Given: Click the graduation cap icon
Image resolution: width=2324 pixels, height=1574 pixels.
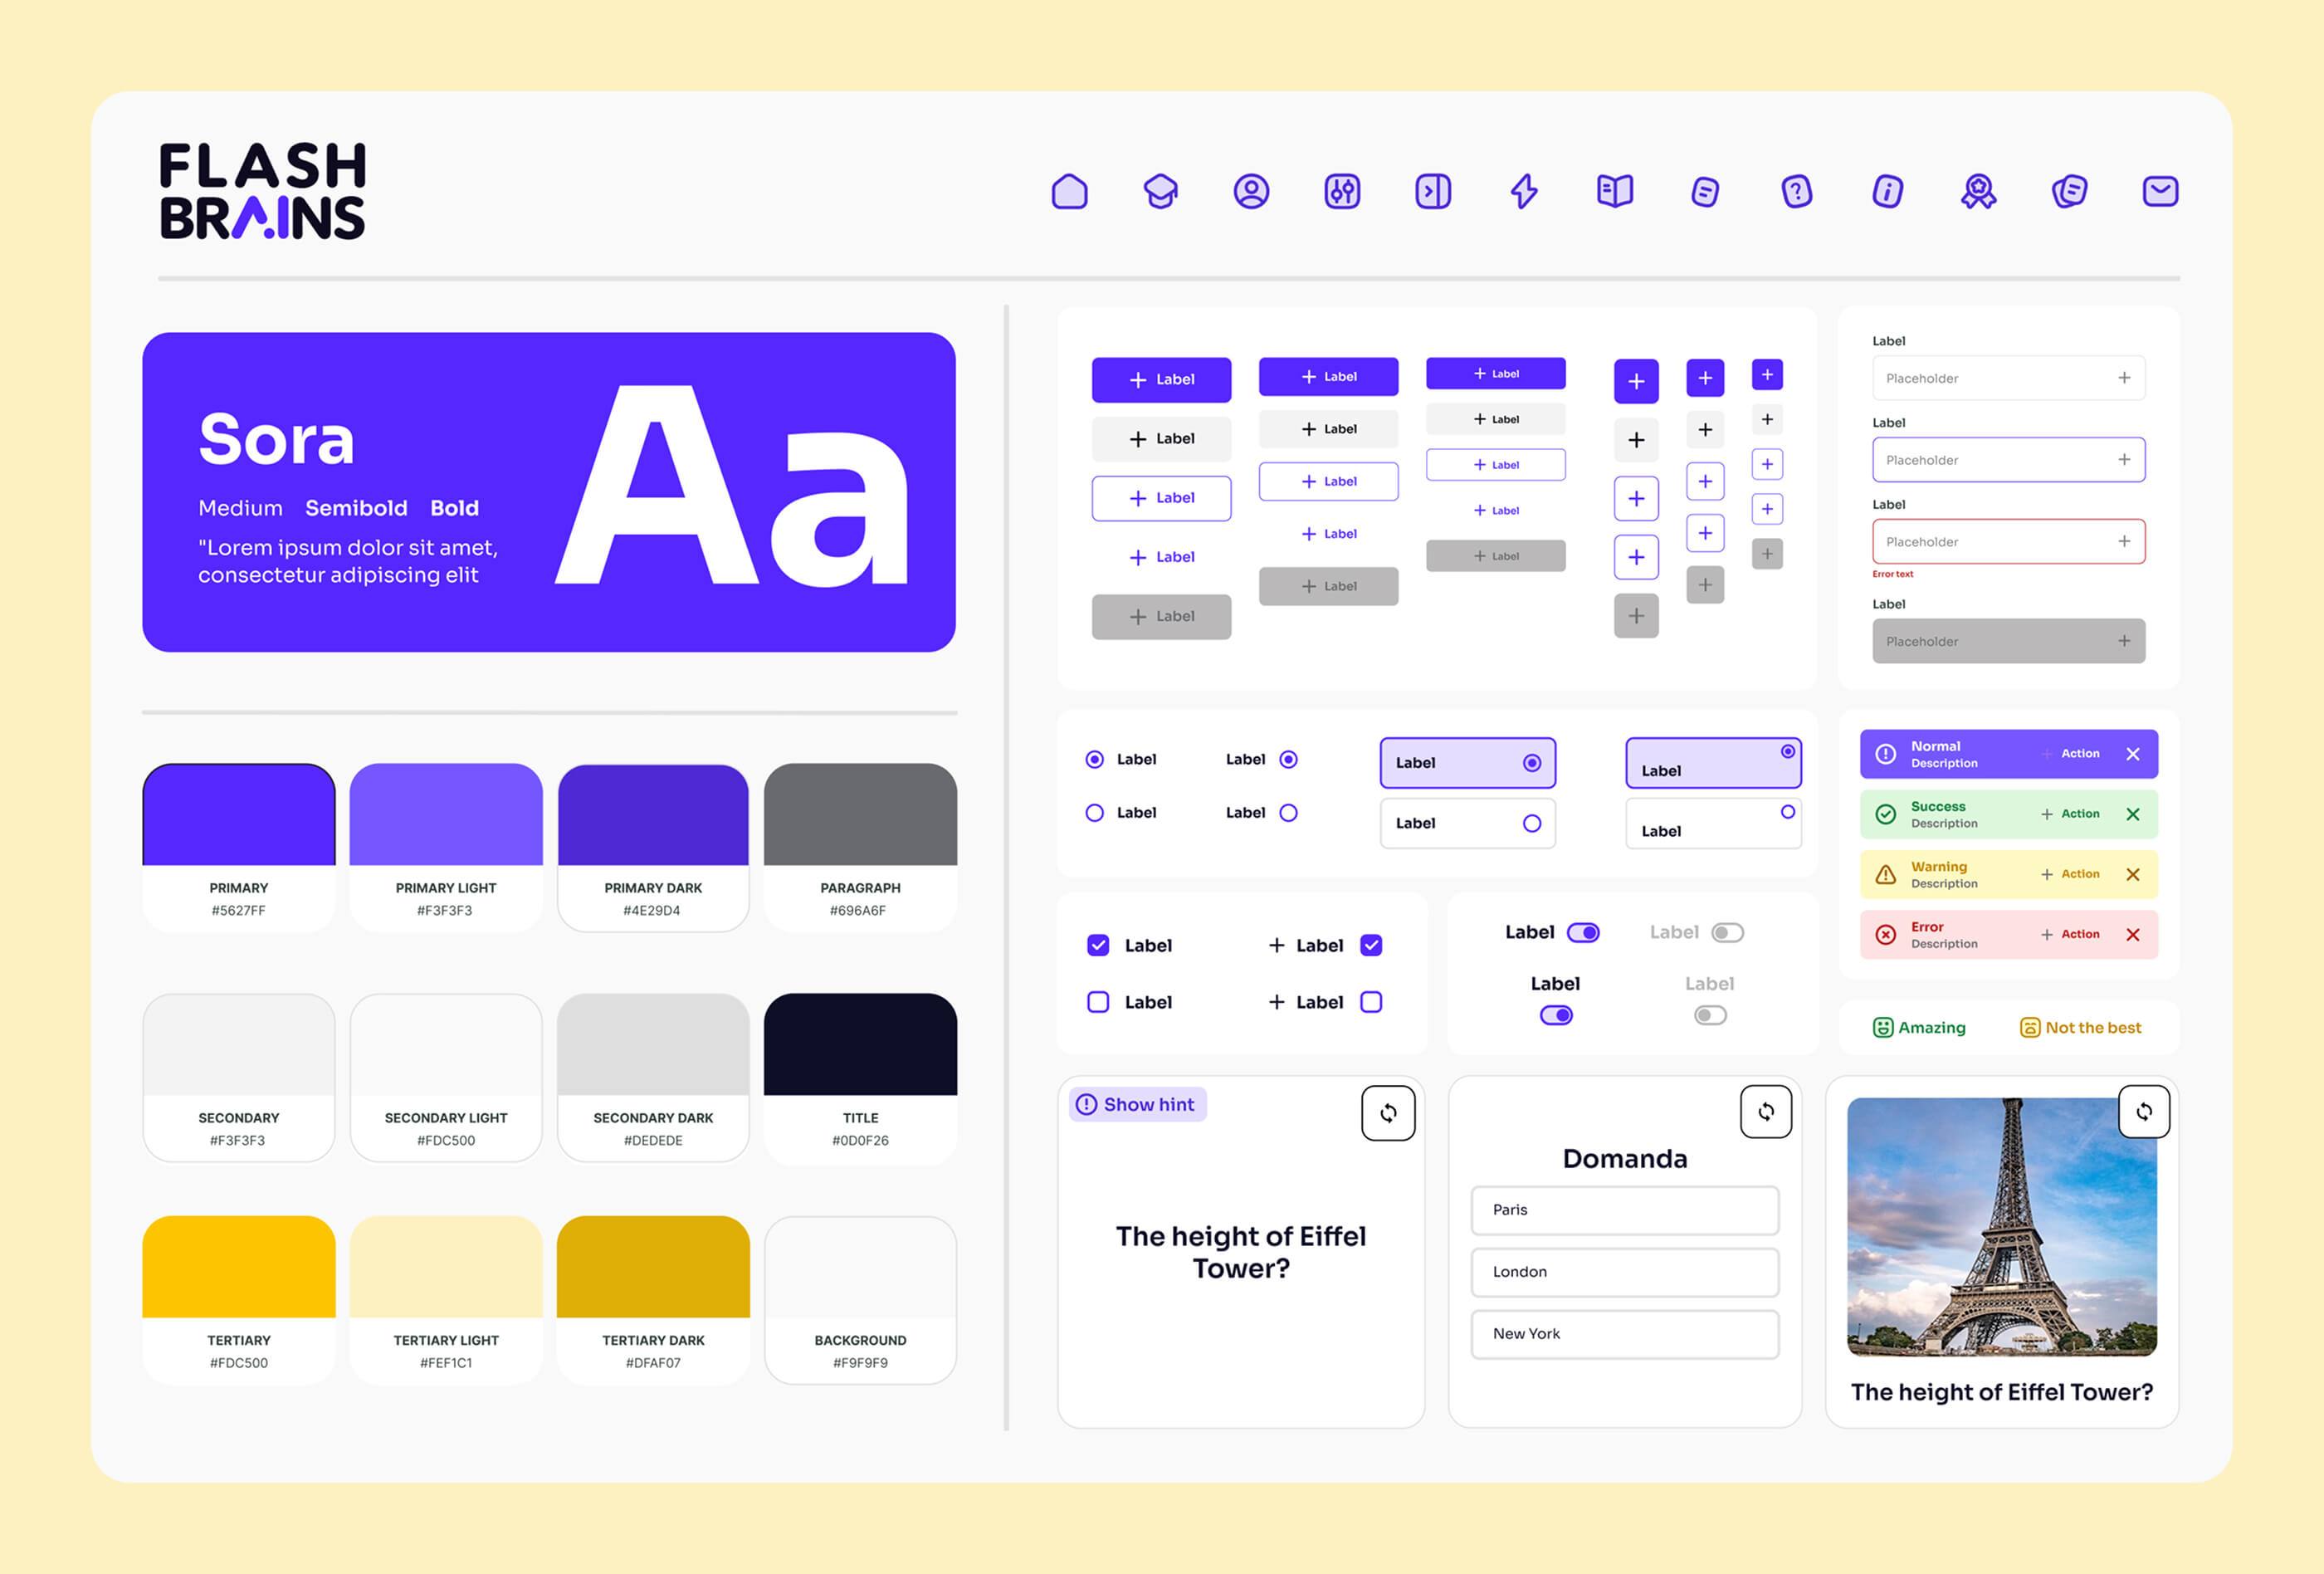Looking at the screenshot, I should pyautogui.click(x=1160, y=191).
